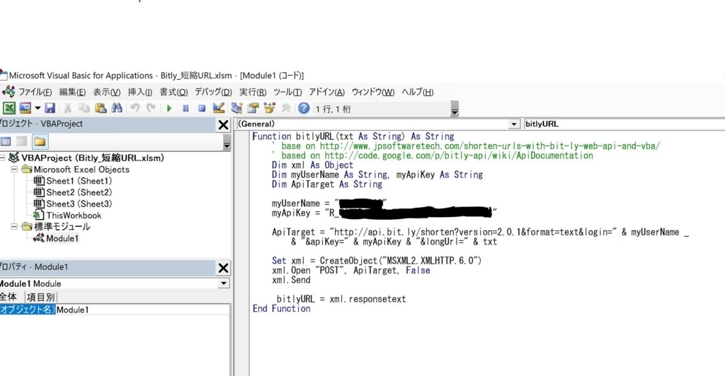The image size is (725, 376).
Task: Open the 書式(O) menu
Action: [174, 93]
